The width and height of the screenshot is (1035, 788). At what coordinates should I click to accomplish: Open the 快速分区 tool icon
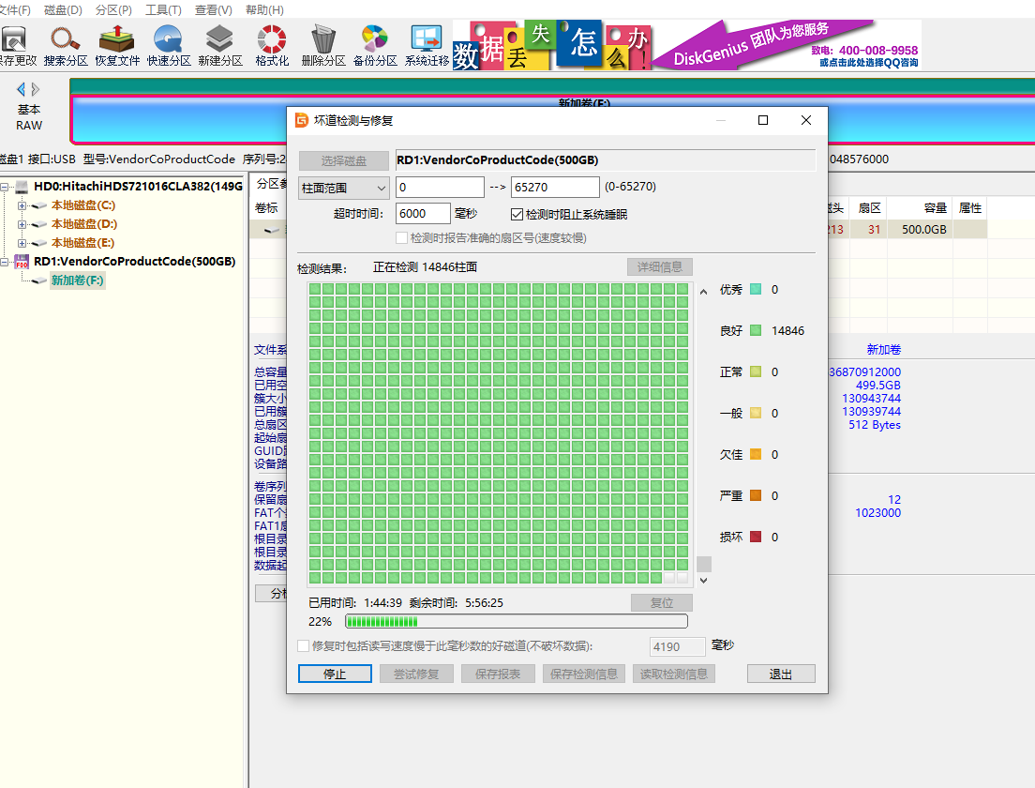tap(169, 46)
